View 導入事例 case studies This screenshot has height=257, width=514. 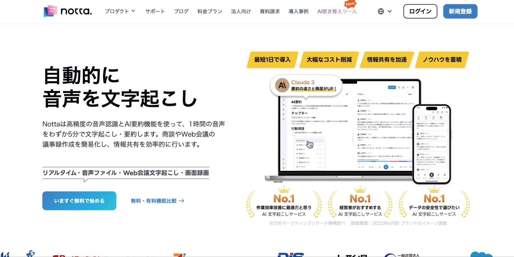tap(298, 11)
